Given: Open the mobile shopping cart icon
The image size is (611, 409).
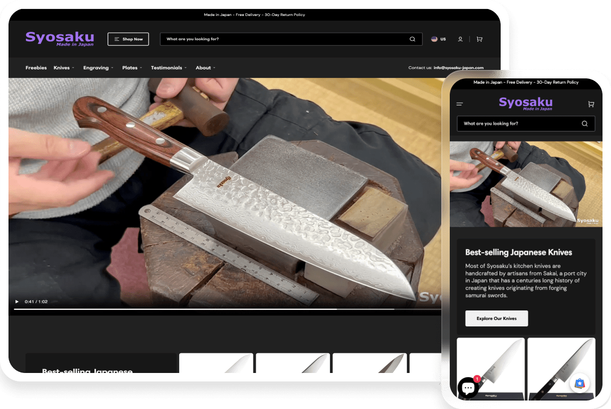Looking at the screenshot, I should point(591,104).
